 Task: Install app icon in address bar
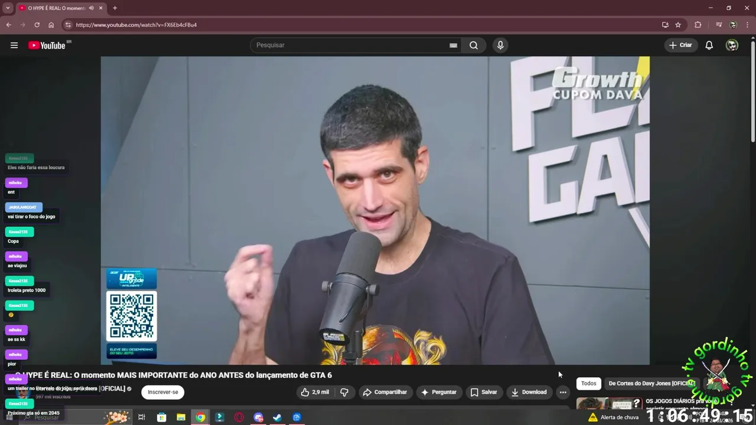tap(665, 25)
